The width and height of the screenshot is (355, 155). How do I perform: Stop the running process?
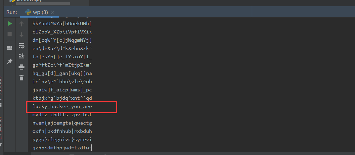pos(10,34)
